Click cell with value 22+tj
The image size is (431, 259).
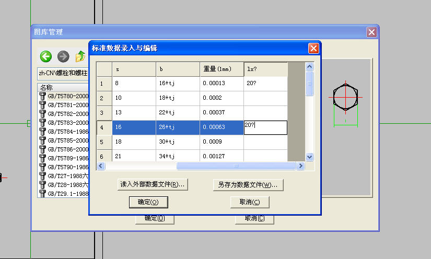point(178,113)
